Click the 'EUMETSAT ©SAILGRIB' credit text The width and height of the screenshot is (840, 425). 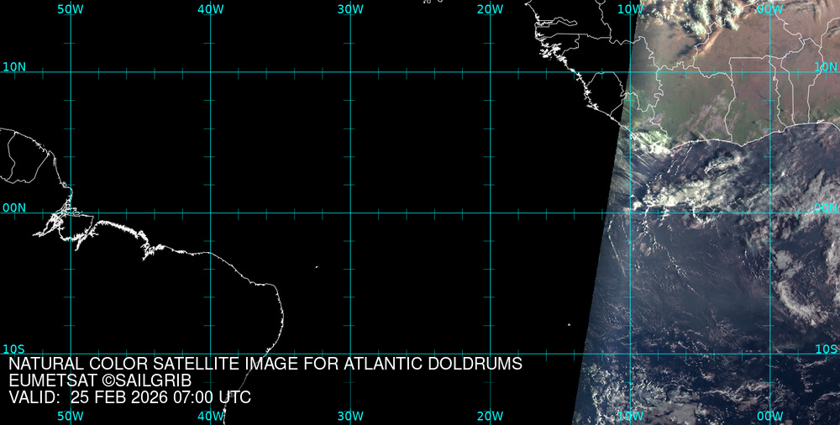coord(100,381)
